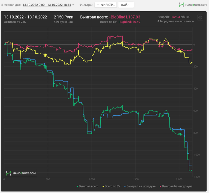Click the -BigBlind160.49 EV value
209x193 pixels.
click(x=129, y=22)
